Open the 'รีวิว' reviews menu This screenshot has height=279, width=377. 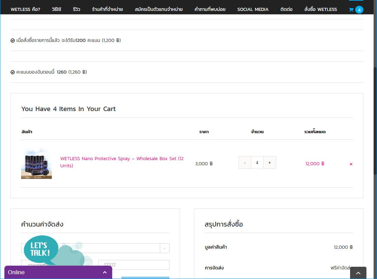pyautogui.click(x=76, y=9)
